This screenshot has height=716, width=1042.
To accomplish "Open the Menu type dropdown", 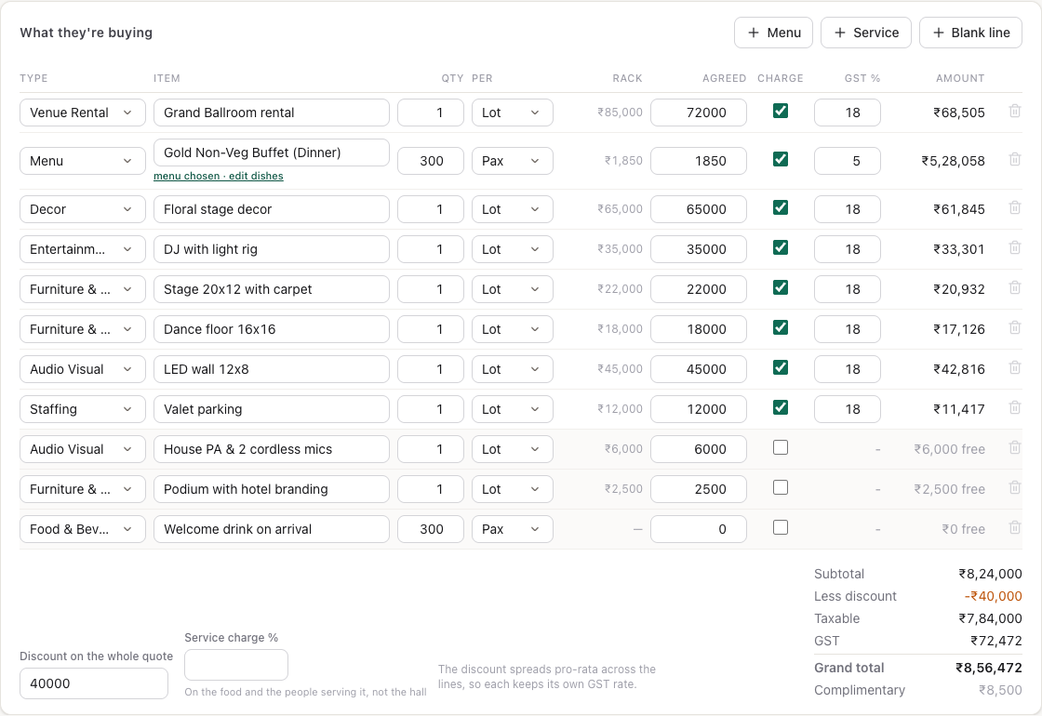I will click(83, 161).
